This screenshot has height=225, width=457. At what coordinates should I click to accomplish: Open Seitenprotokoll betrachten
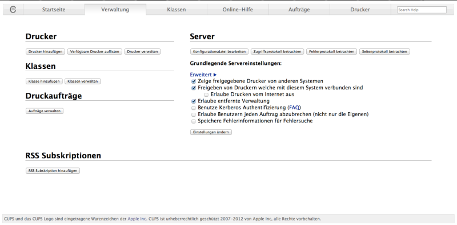pos(384,51)
